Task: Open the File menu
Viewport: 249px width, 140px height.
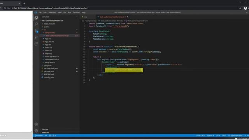Action: pos(40,12)
